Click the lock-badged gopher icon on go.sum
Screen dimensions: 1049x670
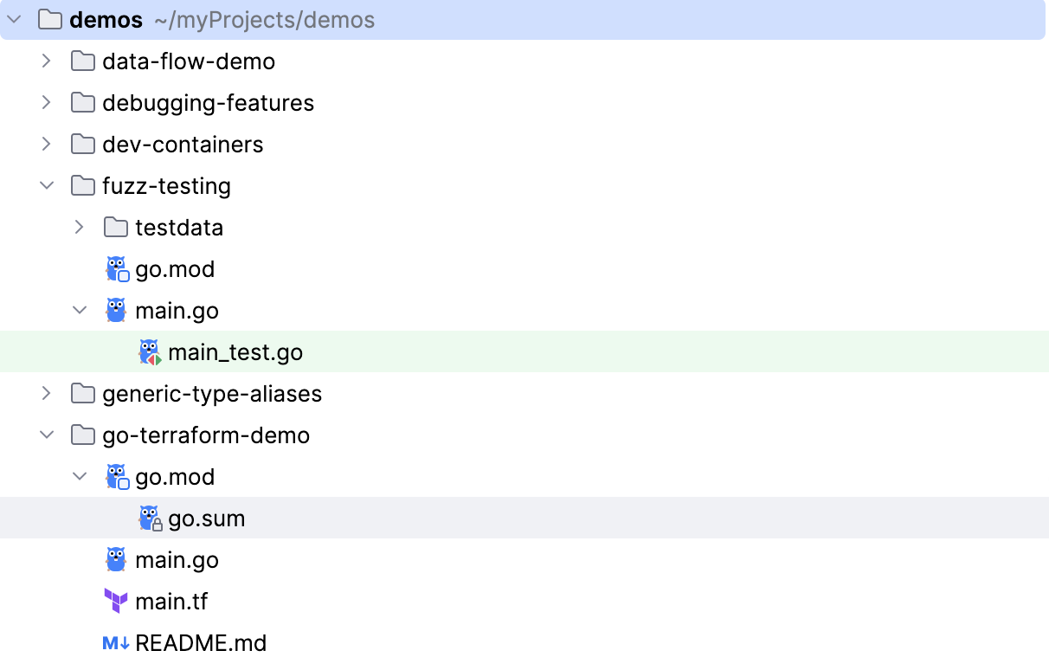148,518
